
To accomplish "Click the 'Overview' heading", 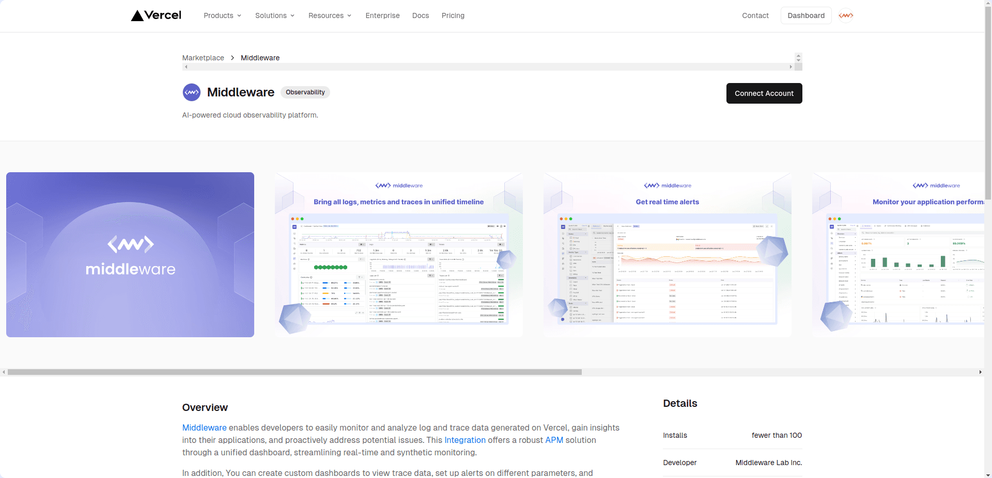I will pyautogui.click(x=205, y=407).
